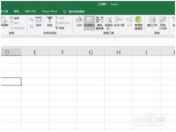
Task: Select column H header
Action: click(x=118, y=52)
